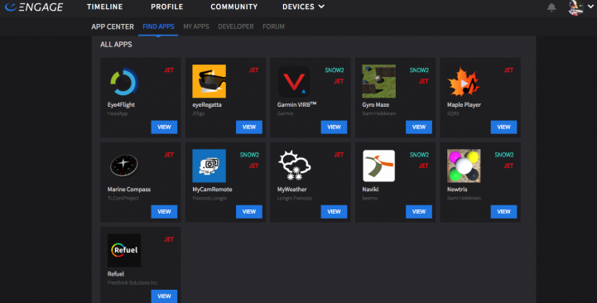597x303 pixels.
Task: Click the JET tag on Eye4Flight
Action: point(169,70)
